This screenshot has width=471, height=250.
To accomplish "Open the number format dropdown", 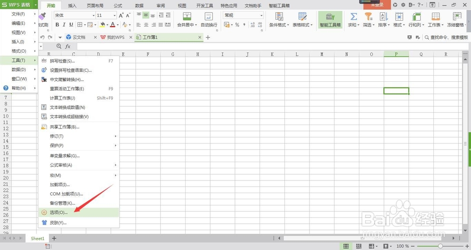I will 261,16.
